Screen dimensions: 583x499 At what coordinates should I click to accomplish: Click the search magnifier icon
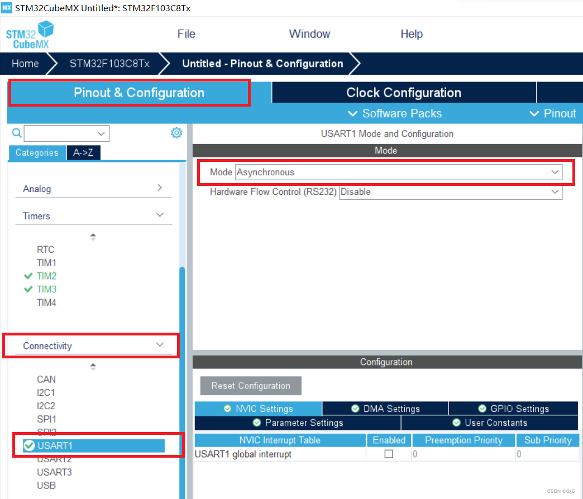pos(17,133)
